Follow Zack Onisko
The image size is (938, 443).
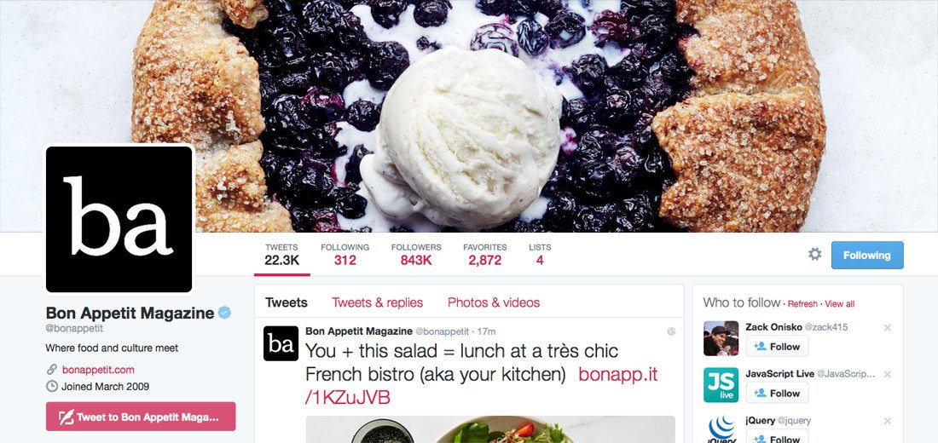tap(777, 346)
